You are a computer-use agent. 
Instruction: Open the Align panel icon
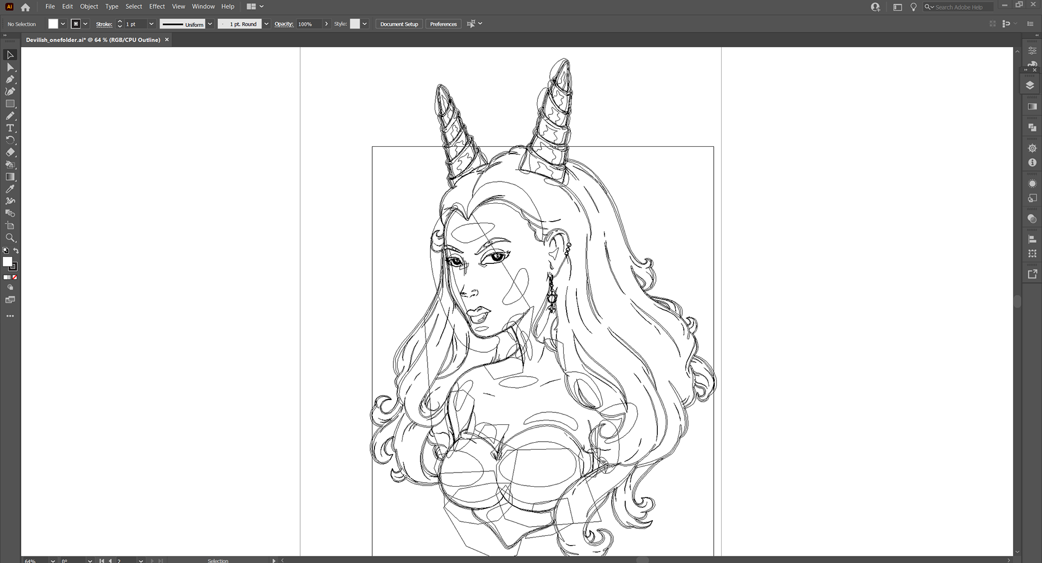[x=1032, y=240]
